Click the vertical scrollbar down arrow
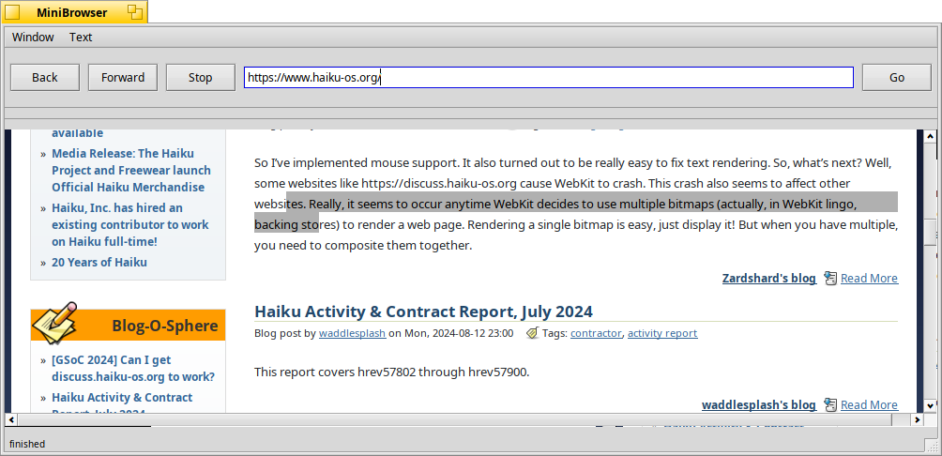 (931, 406)
